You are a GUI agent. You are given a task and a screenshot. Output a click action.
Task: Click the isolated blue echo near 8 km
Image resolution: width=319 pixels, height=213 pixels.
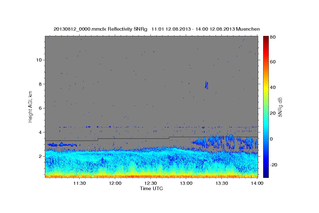(206, 85)
